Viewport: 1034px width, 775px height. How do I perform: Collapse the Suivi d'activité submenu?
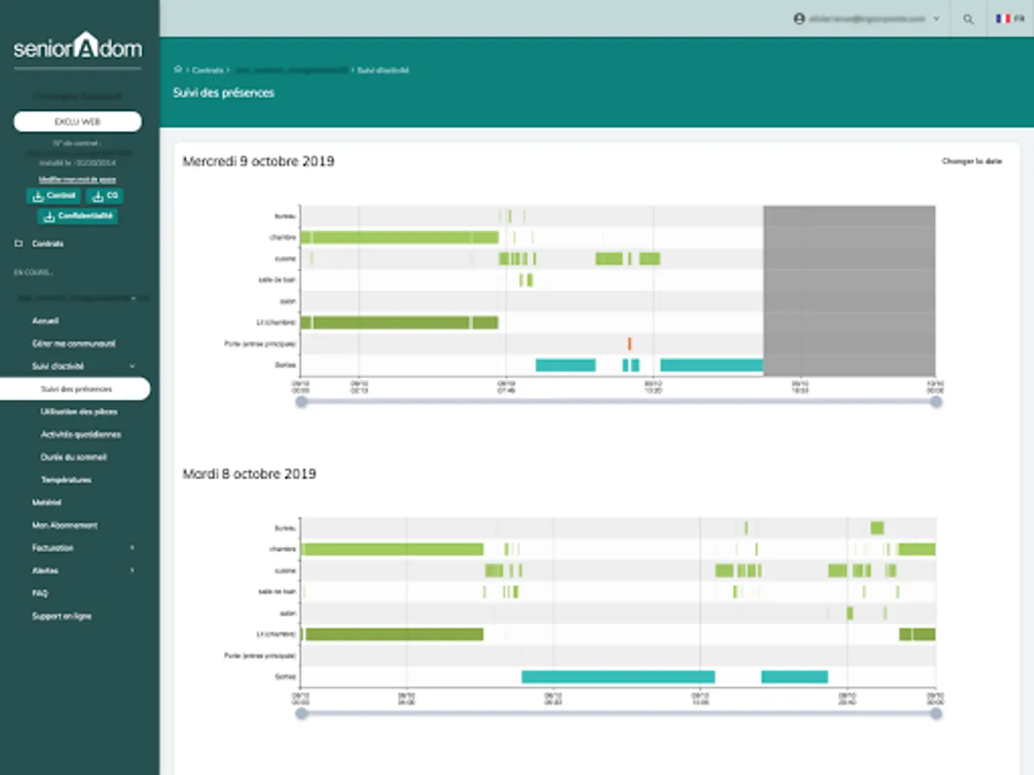point(132,366)
